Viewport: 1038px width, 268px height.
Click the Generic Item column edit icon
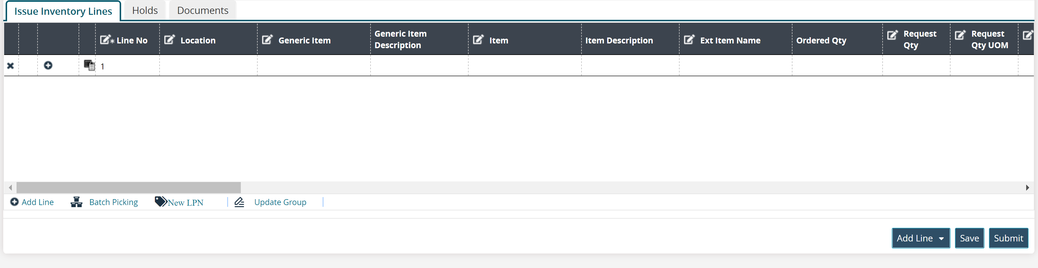click(x=267, y=40)
